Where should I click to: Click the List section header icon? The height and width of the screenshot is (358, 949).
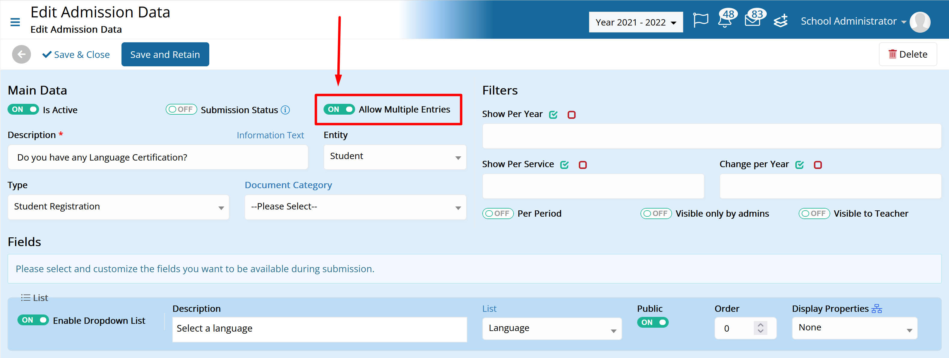[26, 298]
